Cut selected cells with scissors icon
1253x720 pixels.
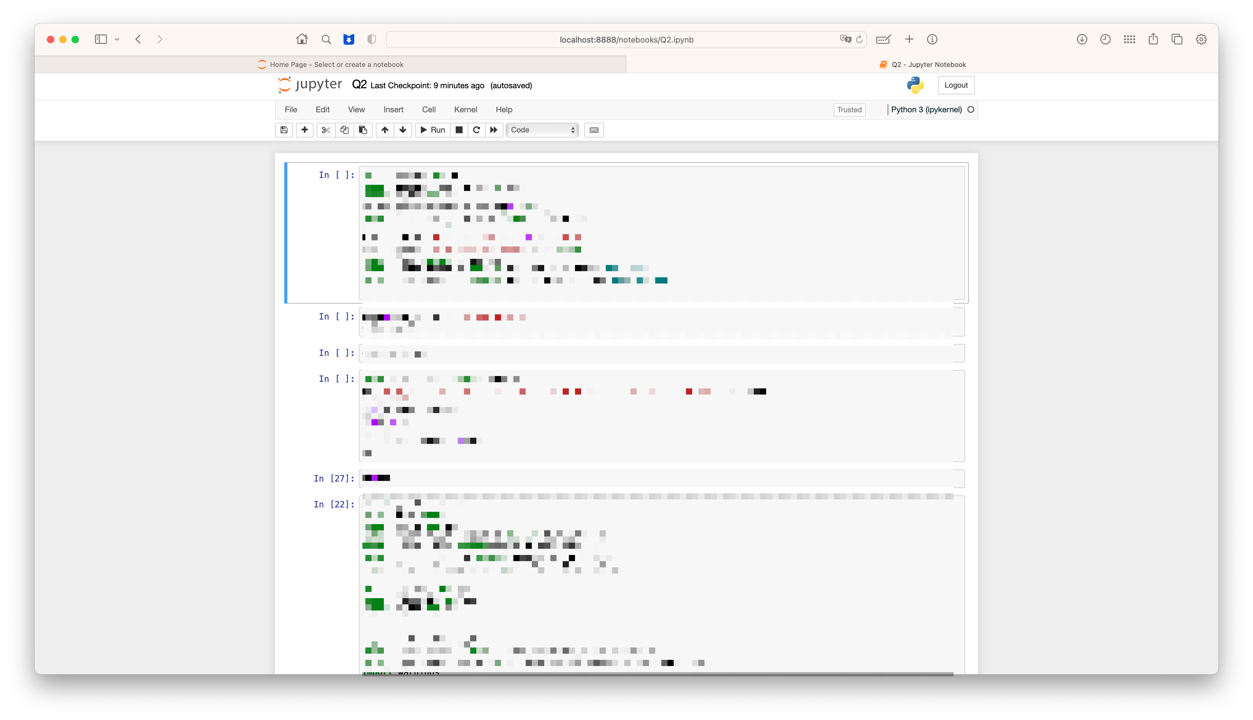click(x=326, y=130)
